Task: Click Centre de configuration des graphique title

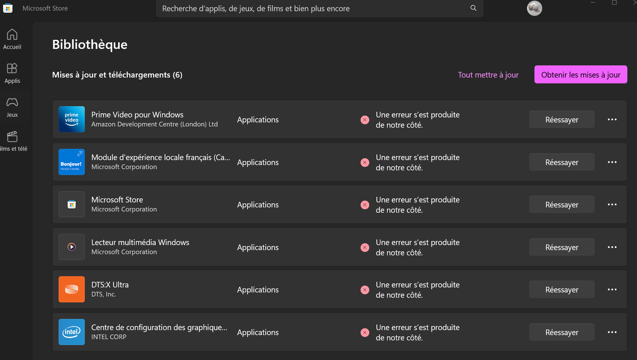Action: (159, 327)
